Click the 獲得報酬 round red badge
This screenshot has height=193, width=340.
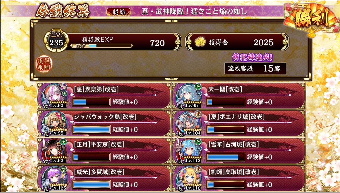44,64
